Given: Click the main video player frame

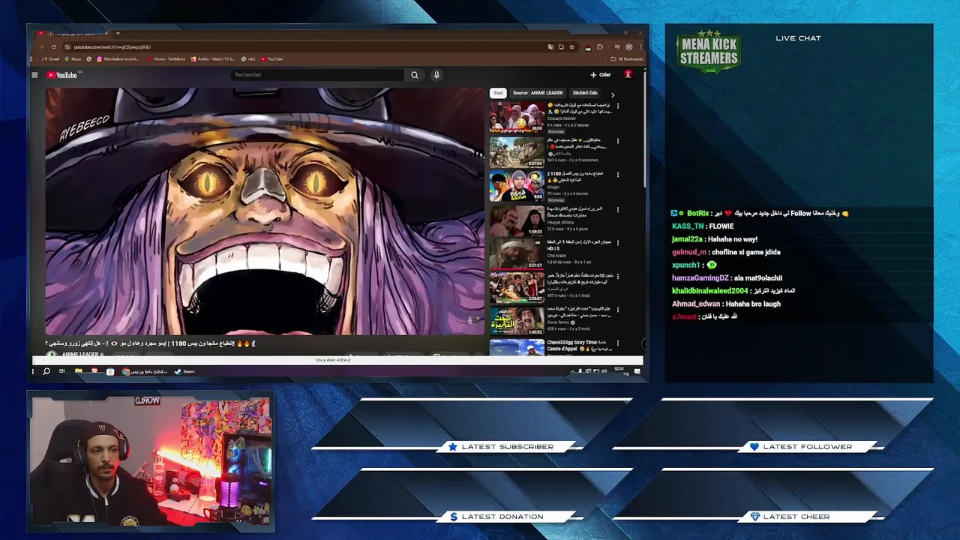Looking at the screenshot, I should pos(265,211).
